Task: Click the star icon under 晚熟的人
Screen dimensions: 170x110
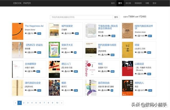Action: click(x=136, y=90)
